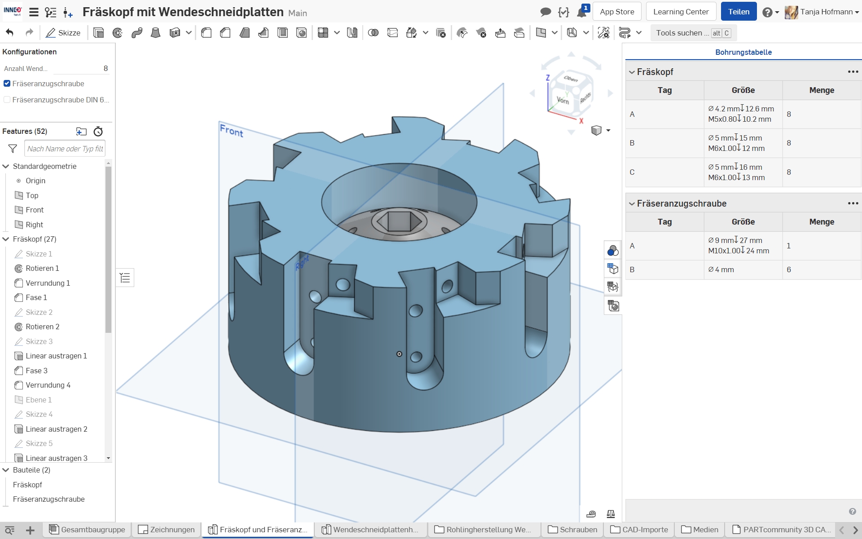Collapse the Fräskopf (27) feature folder
The width and height of the screenshot is (862, 539).
tap(6, 239)
